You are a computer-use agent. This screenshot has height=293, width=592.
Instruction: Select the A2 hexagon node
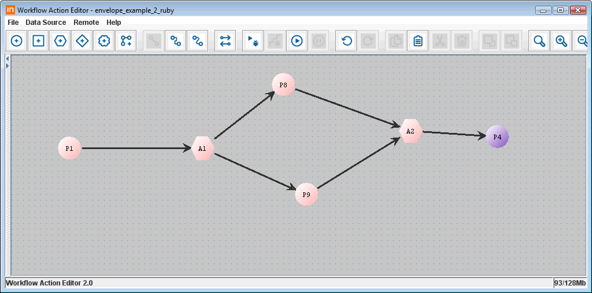(x=410, y=131)
